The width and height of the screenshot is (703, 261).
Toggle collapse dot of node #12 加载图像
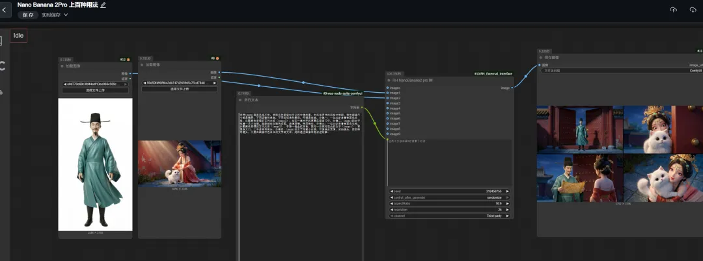point(62,66)
